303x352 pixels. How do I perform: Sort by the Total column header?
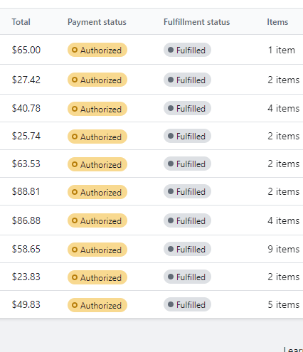tap(21, 22)
